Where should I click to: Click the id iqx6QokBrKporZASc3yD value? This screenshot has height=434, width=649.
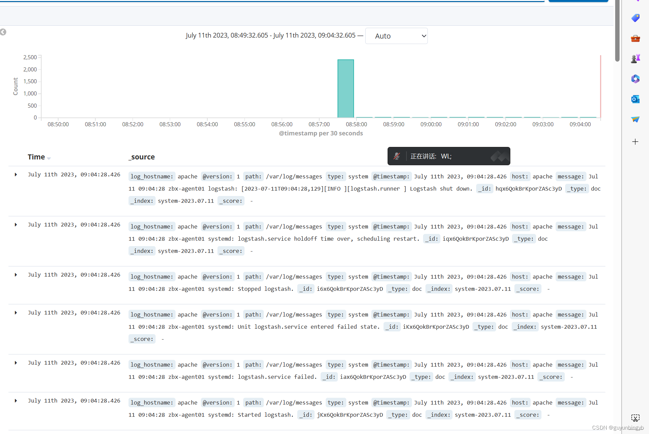476,239
